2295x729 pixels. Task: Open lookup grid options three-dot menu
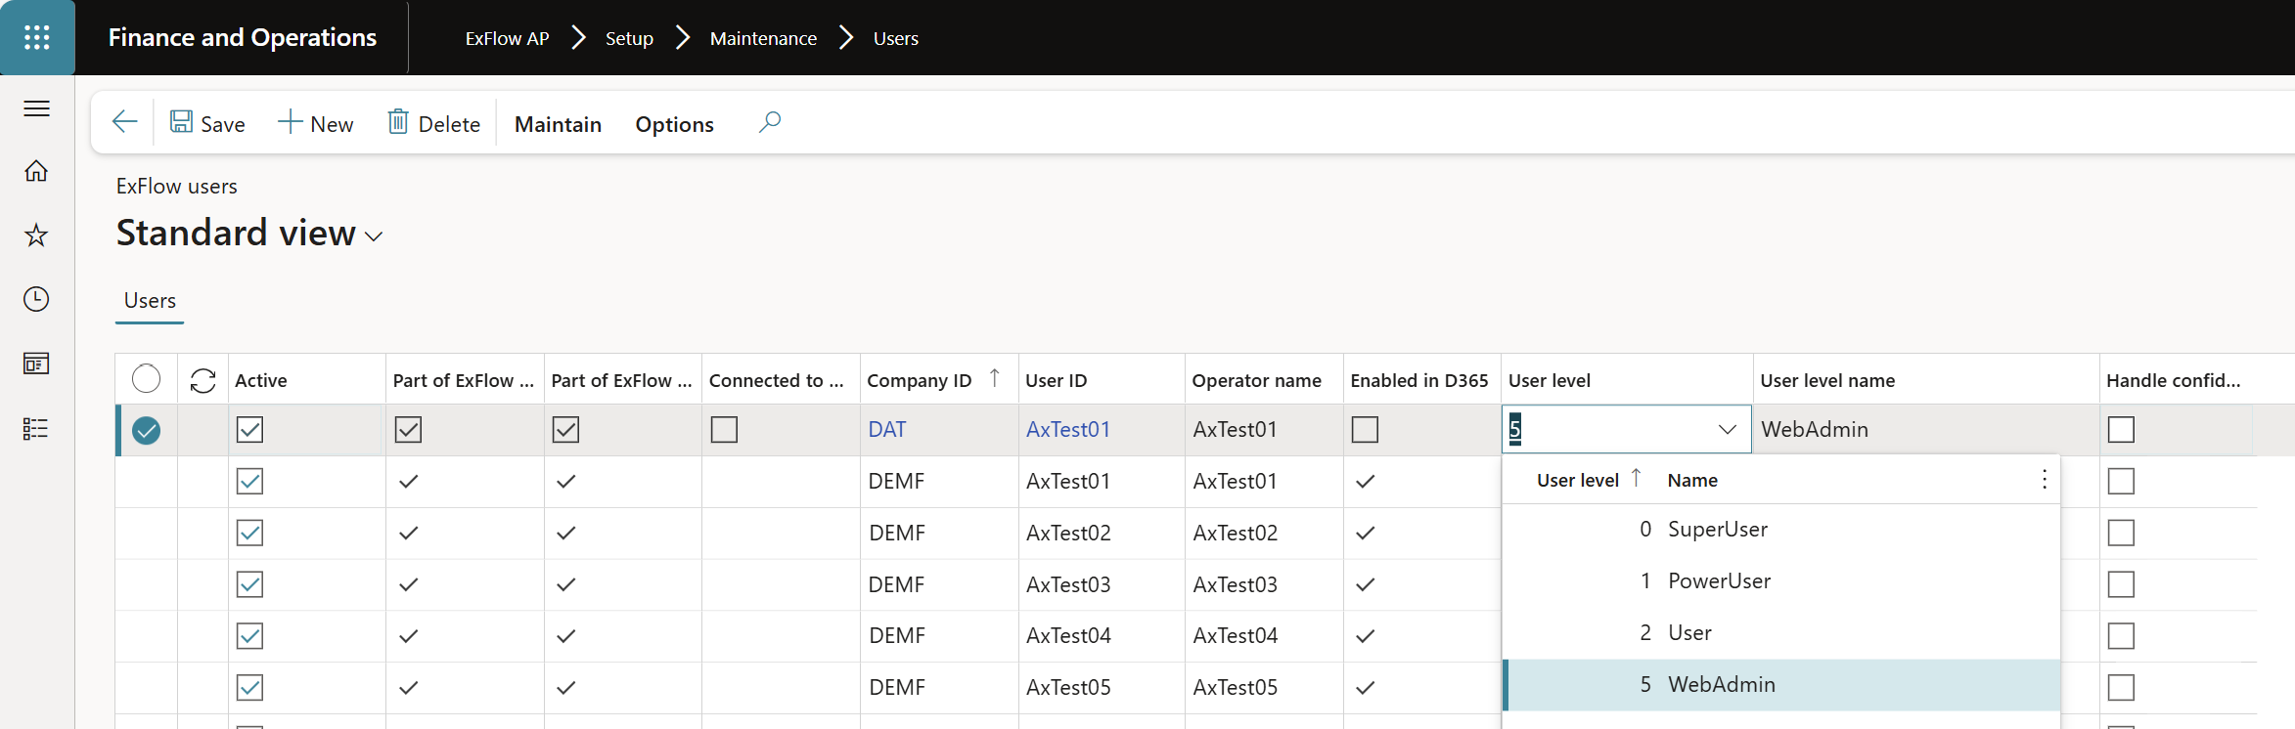(x=2045, y=479)
